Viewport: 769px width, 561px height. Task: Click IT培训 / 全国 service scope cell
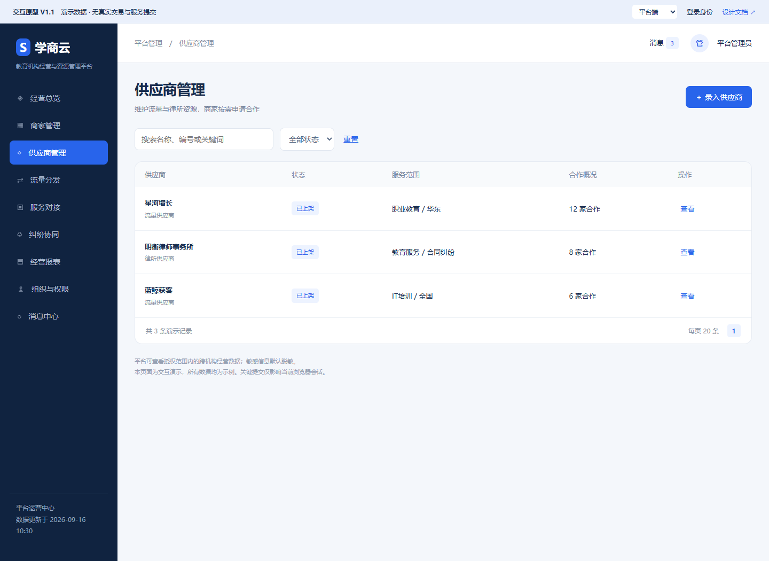(412, 296)
